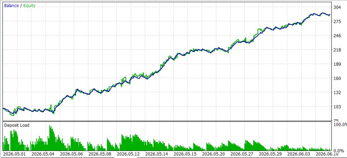Select the 218 value on the vertical axis
The width and height of the screenshot is (347, 158).
(337, 50)
